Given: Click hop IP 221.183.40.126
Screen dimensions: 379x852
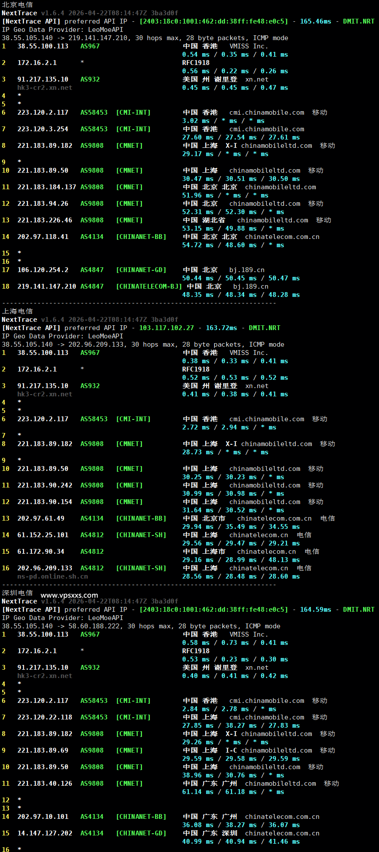Looking at the screenshot, I should tap(45, 784).
